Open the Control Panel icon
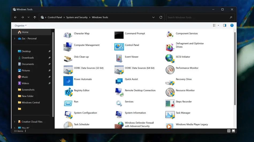Screen dimensions: 254x142 119,47
